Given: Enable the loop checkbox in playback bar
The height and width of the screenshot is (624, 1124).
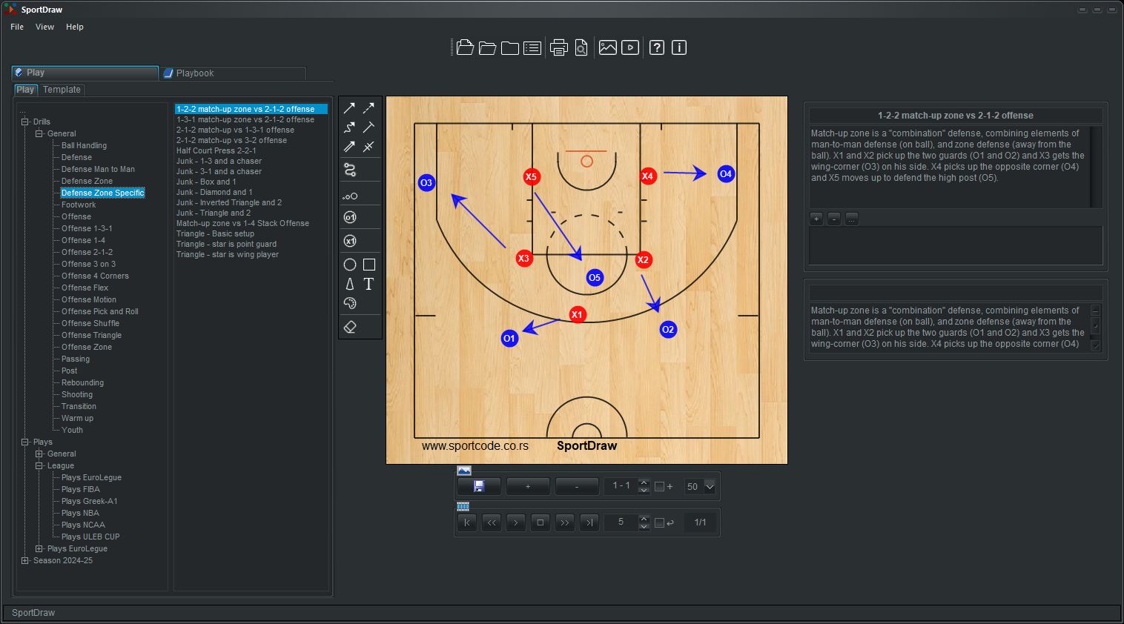Looking at the screenshot, I should pyautogui.click(x=659, y=522).
